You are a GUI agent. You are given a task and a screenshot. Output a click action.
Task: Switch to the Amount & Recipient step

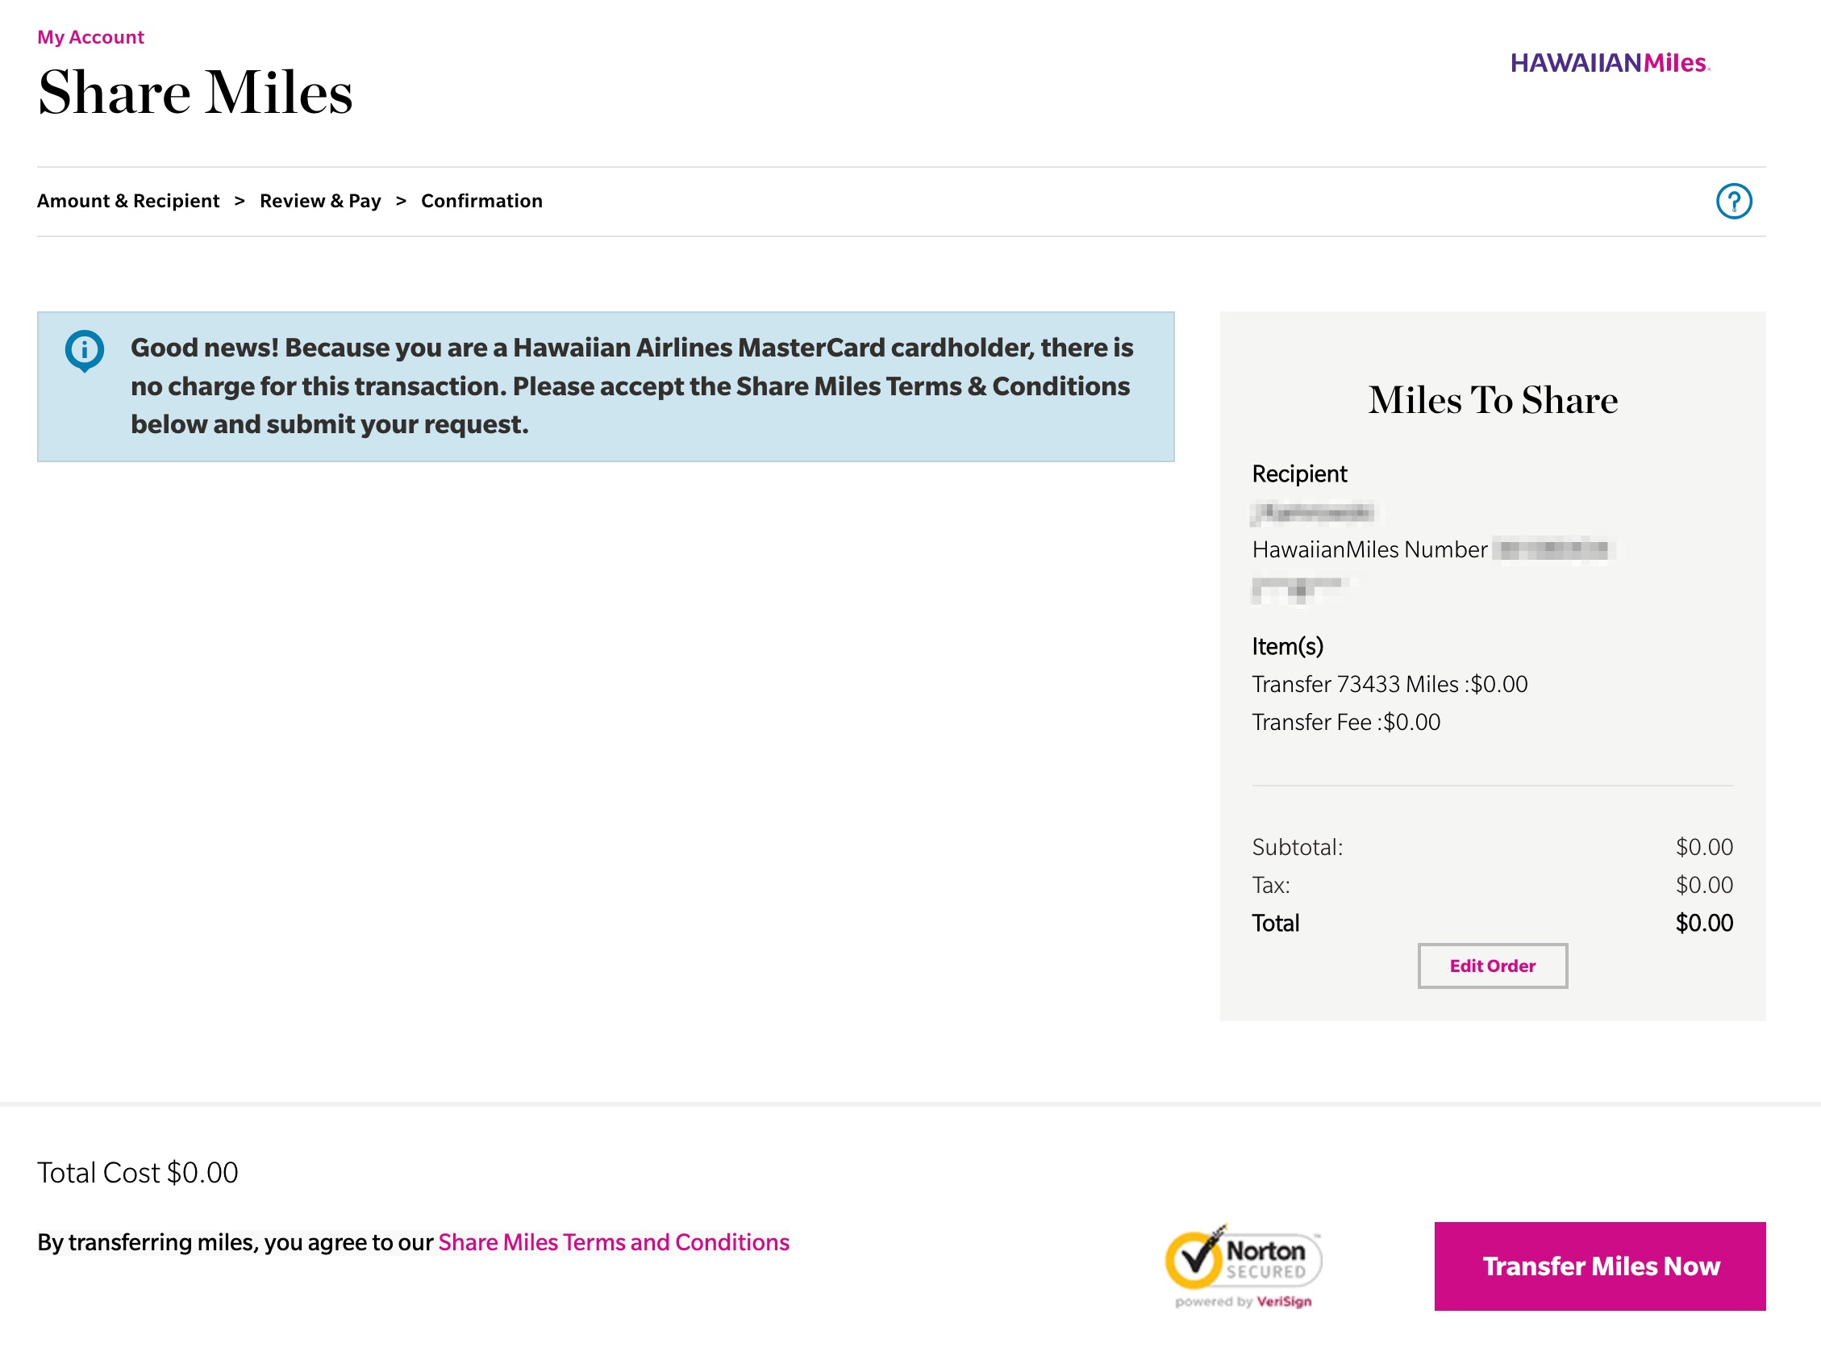[x=128, y=200]
